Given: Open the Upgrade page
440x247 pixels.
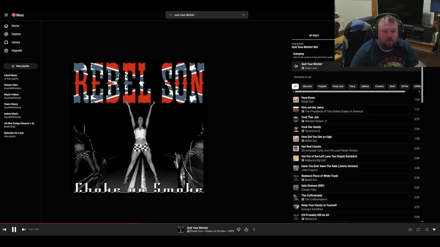Looking at the screenshot, I should pyautogui.click(x=16, y=50).
